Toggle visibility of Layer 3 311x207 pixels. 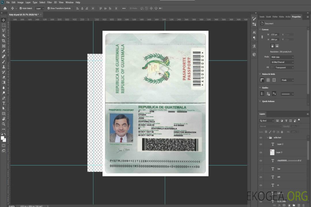pos(261,153)
